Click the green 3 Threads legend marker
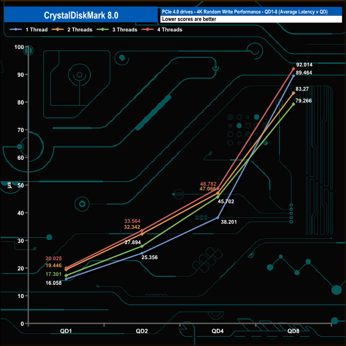Screen dimensions: 346x346 point(103,29)
